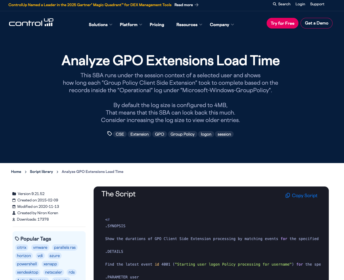Click the calendar icon beside Created on date
This screenshot has width=344, height=280.
(x=14, y=200)
